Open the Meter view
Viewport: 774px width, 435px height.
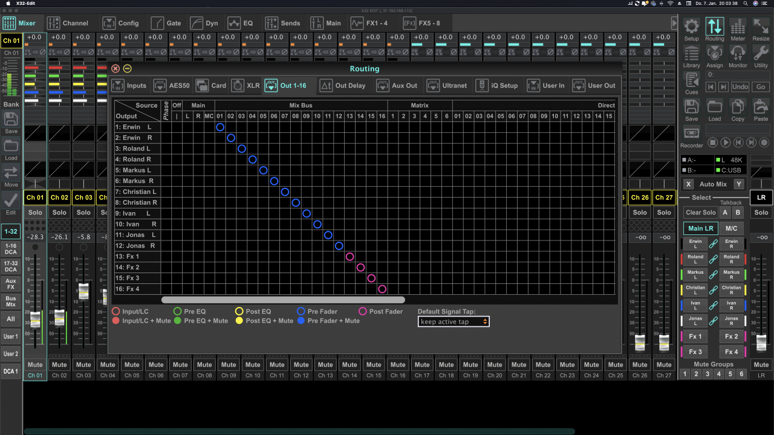[x=738, y=30]
